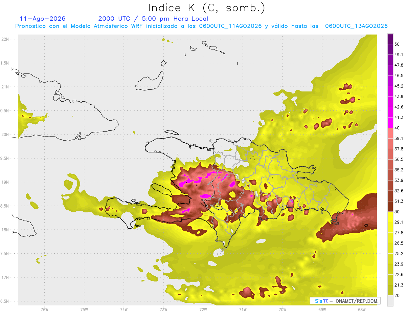Click the "46.5" colorbar label
The image size is (406, 314).
coord(399,76)
